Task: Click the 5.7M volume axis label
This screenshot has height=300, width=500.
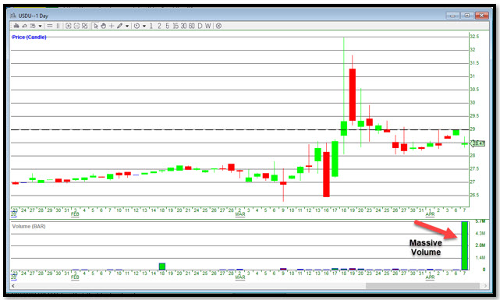Action: click(x=480, y=221)
